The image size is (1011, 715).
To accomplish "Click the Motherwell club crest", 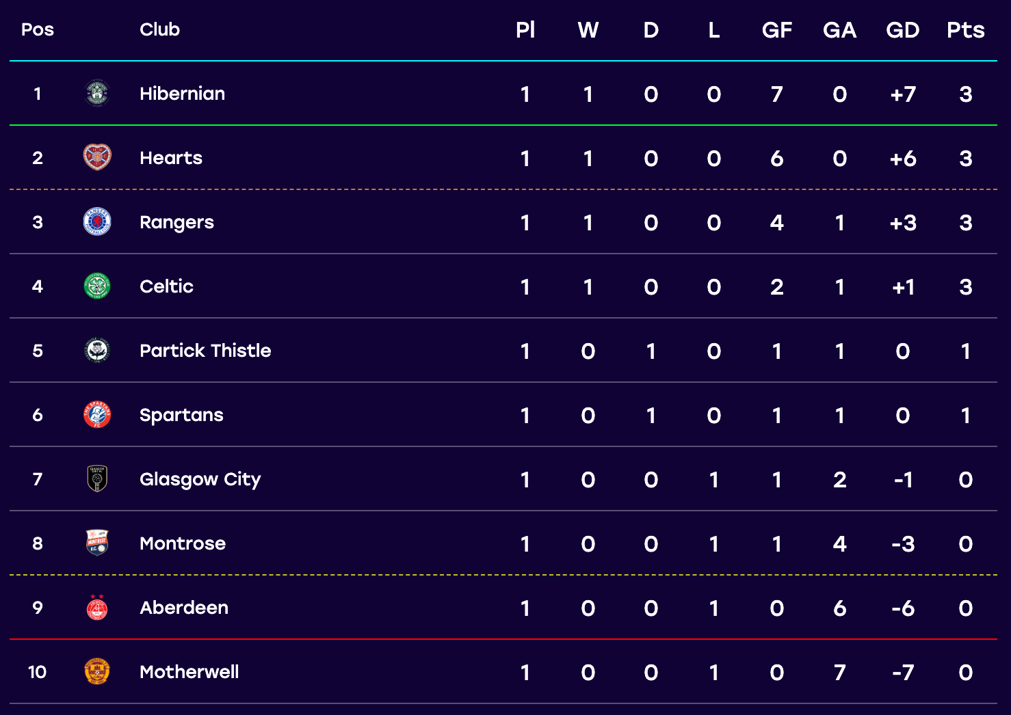I will 97,671.
